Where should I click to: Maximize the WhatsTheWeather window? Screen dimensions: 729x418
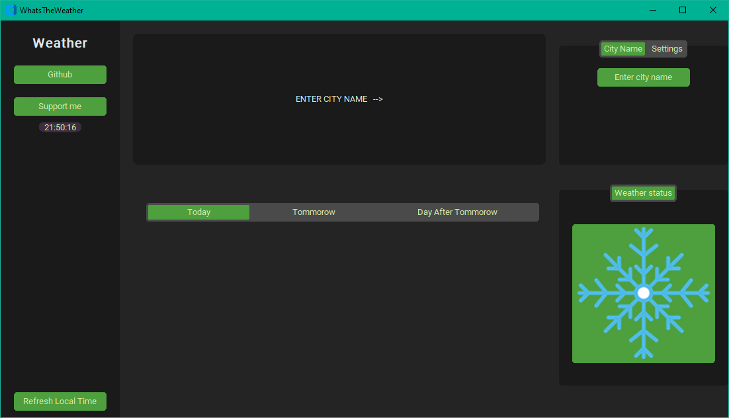tap(683, 10)
